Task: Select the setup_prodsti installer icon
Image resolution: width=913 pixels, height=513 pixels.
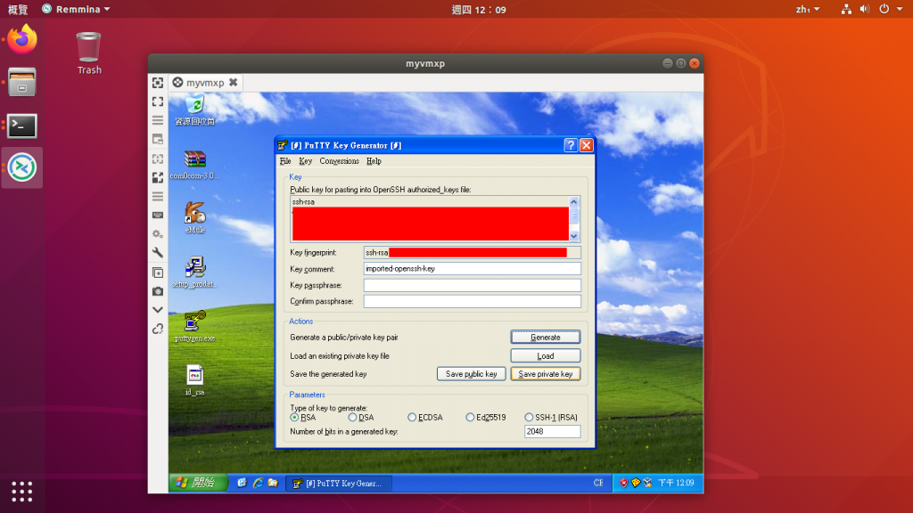Action: pos(195,273)
